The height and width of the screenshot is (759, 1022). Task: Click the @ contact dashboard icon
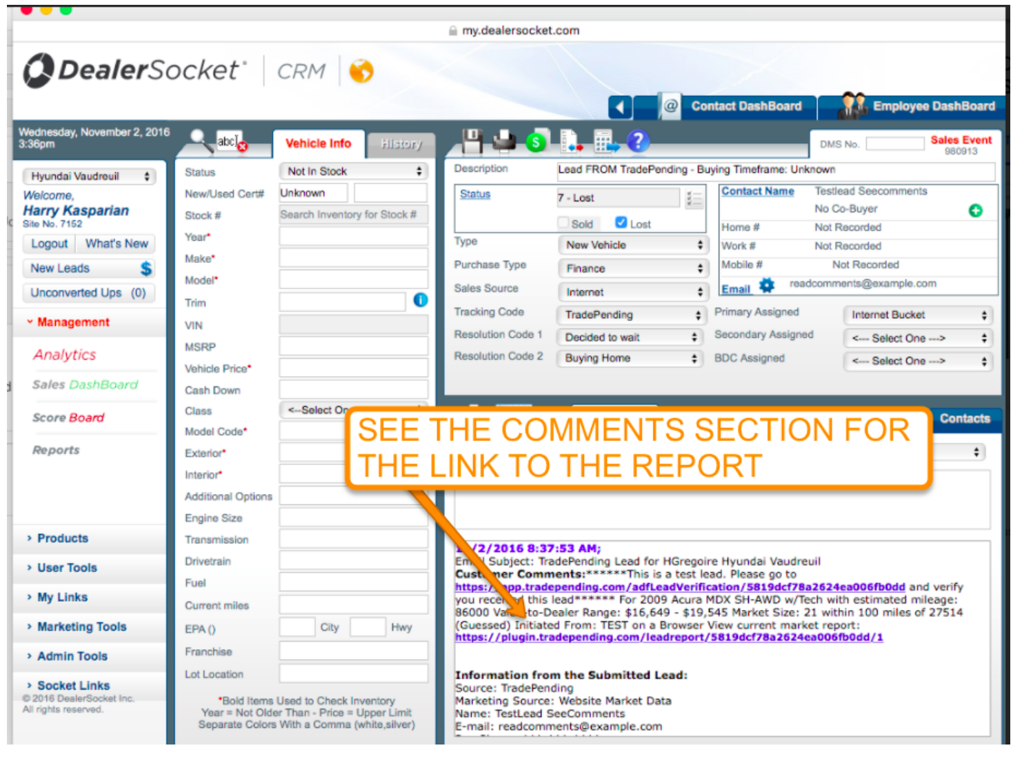(x=670, y=106)
